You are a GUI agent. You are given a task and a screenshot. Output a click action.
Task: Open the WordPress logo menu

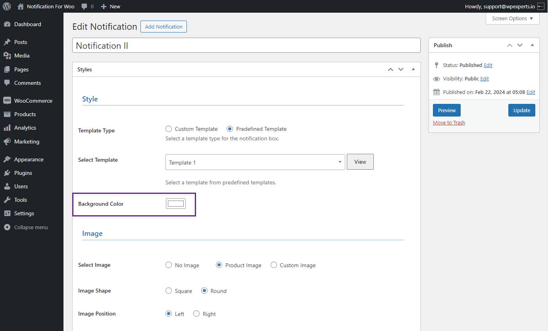click(x=7, y=6)
